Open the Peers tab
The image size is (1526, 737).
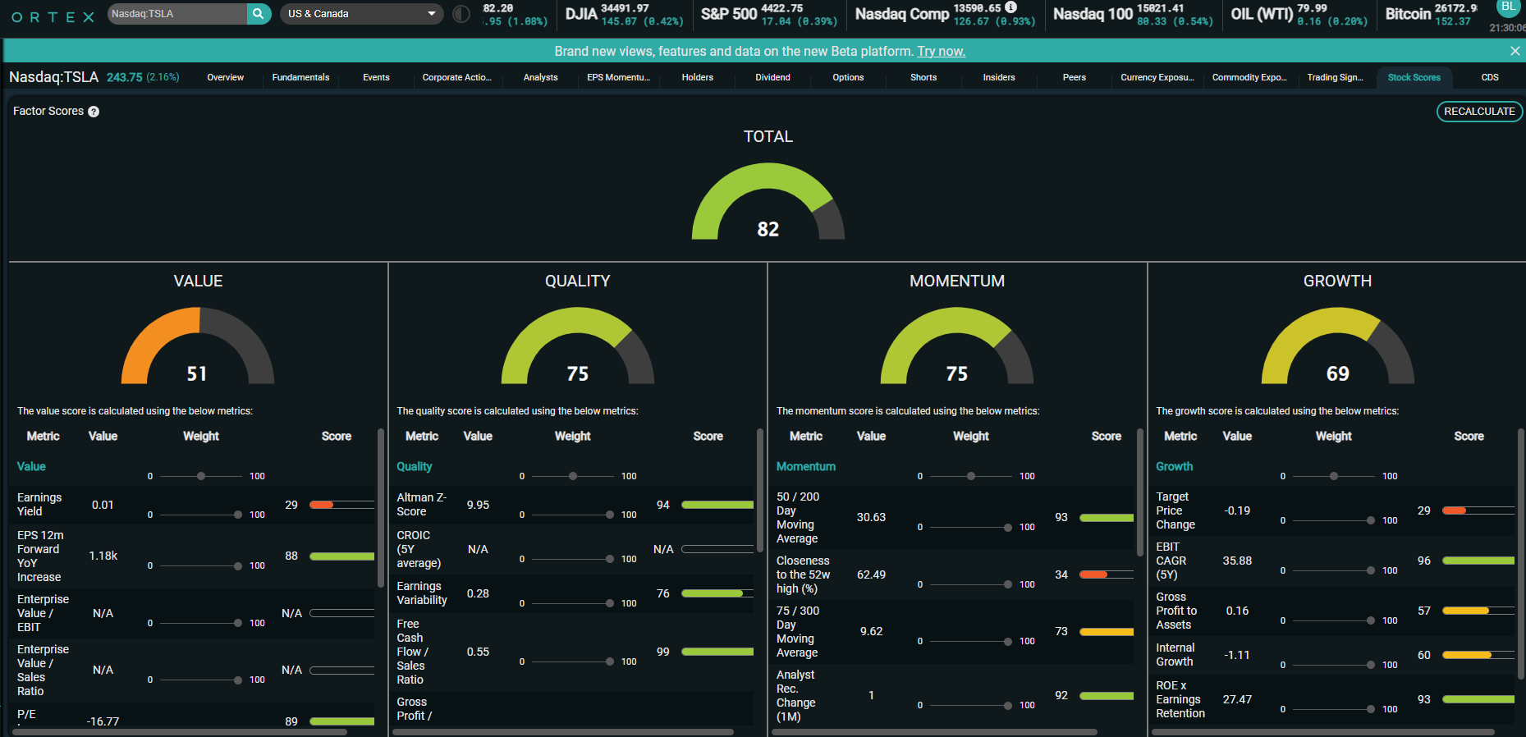1074,78
